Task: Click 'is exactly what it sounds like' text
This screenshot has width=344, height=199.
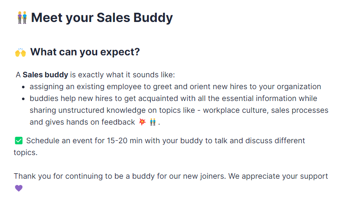Action: click(x=122, y=75)
